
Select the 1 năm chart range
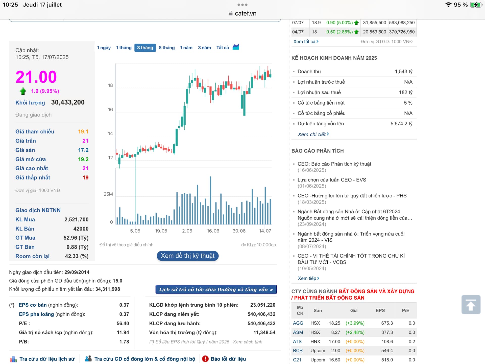pyautogui.click(x=186, y=48)
